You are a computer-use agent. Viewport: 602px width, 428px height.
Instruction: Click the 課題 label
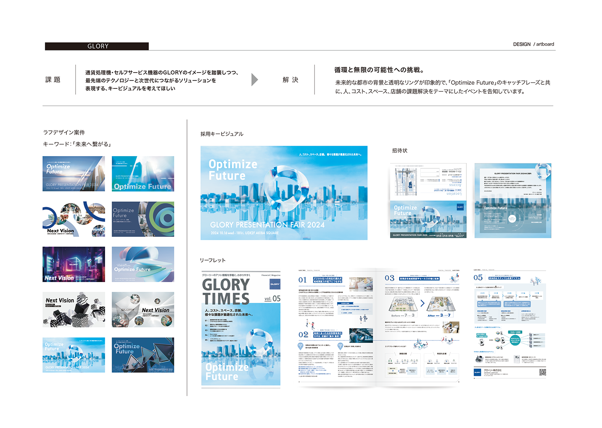[x=53, y=79]
